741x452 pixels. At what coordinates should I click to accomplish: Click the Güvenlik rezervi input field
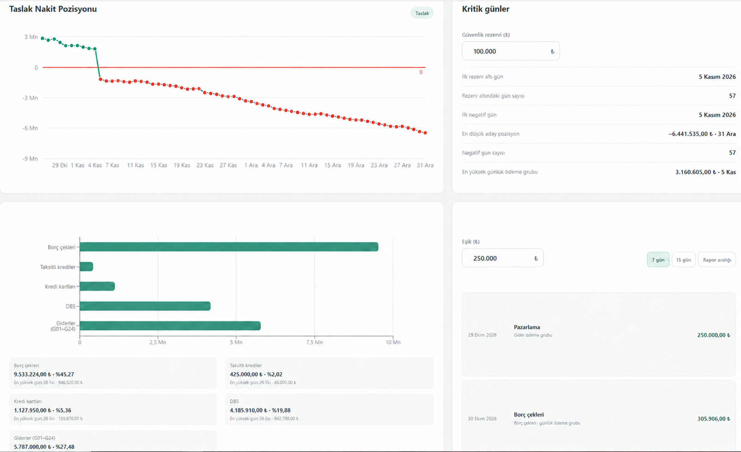point(511,51)
